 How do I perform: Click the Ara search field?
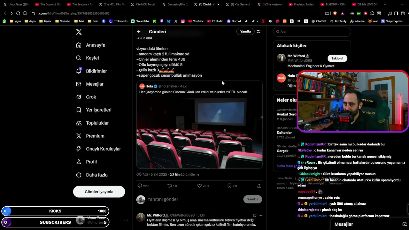coord(312,32)
